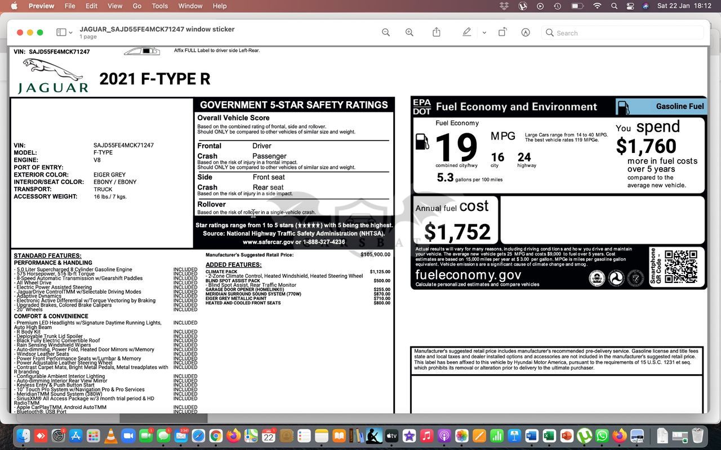The height and width of the screenshot is (450, 721).
Task: Focus the Search field in Preview
Action: pyautogui.click(x=622, y=33)
